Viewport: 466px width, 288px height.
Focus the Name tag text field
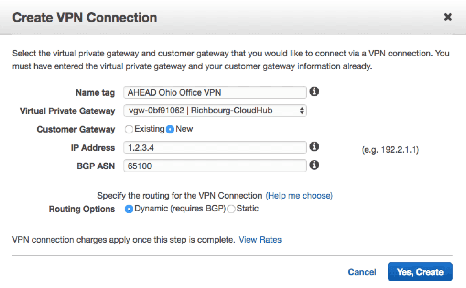[215, 92]
